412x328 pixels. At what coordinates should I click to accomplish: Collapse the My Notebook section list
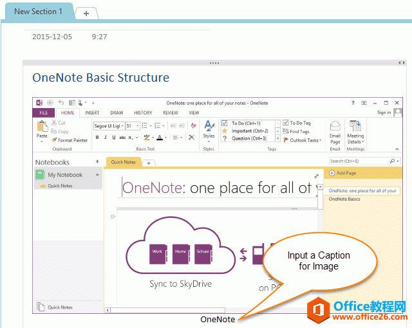[x=98, y=175]
